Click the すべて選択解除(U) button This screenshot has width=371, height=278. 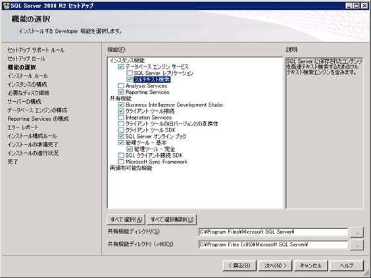[172, 220]
